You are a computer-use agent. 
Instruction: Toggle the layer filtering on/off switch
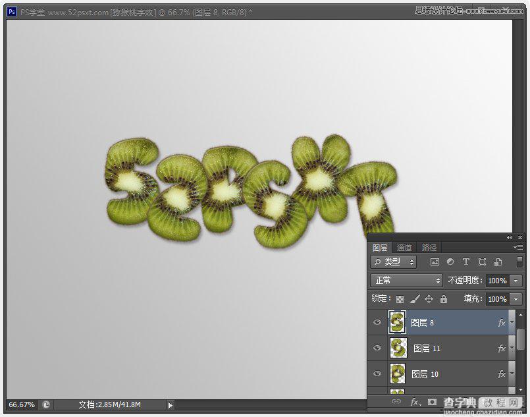pos(520,262)
